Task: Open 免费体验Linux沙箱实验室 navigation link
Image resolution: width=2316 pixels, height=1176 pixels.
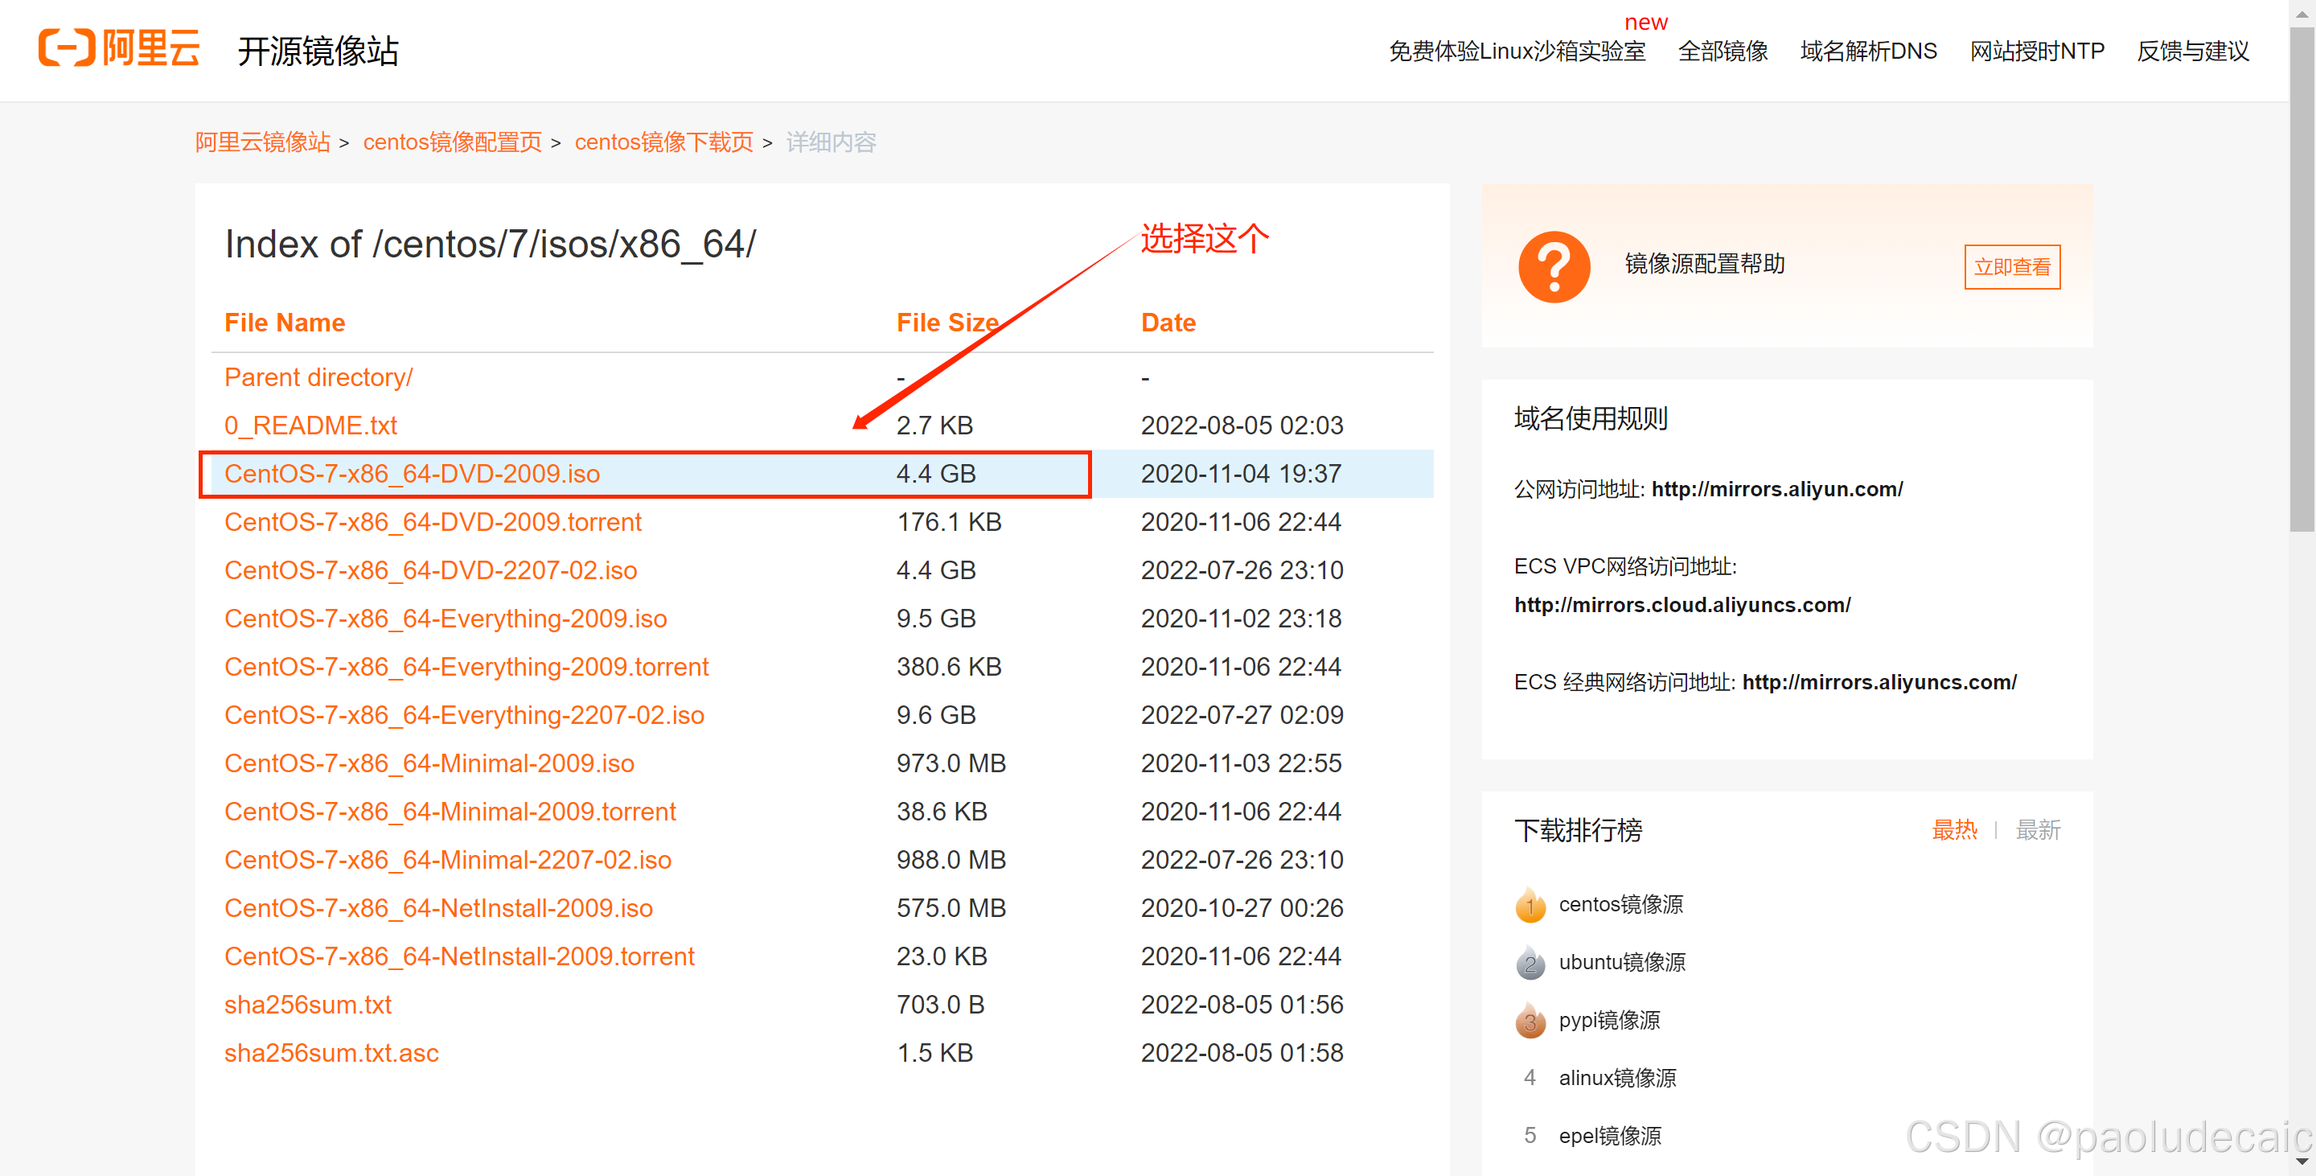Action: pos(1517,51)
